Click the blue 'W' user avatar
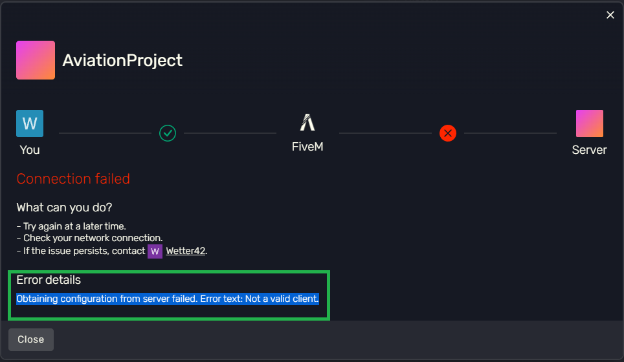This screenshot has width=624, height=362. click(x=30, y=123)
